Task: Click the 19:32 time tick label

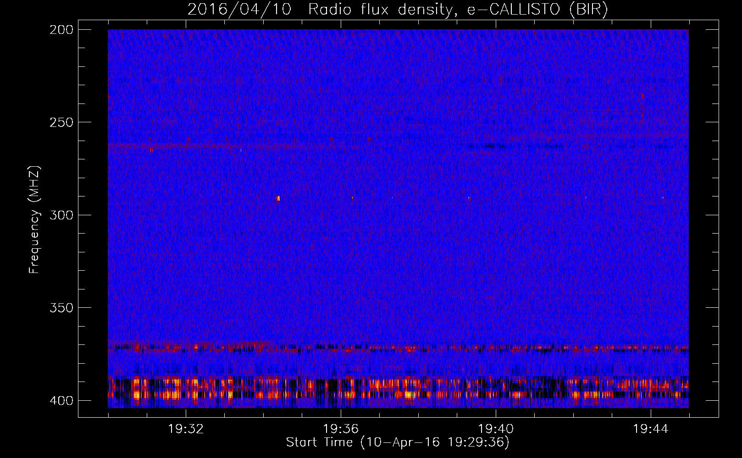Action: point(186,429)
